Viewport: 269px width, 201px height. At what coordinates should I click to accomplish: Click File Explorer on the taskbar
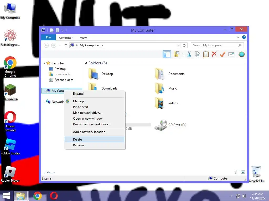[x=20, y=196]
